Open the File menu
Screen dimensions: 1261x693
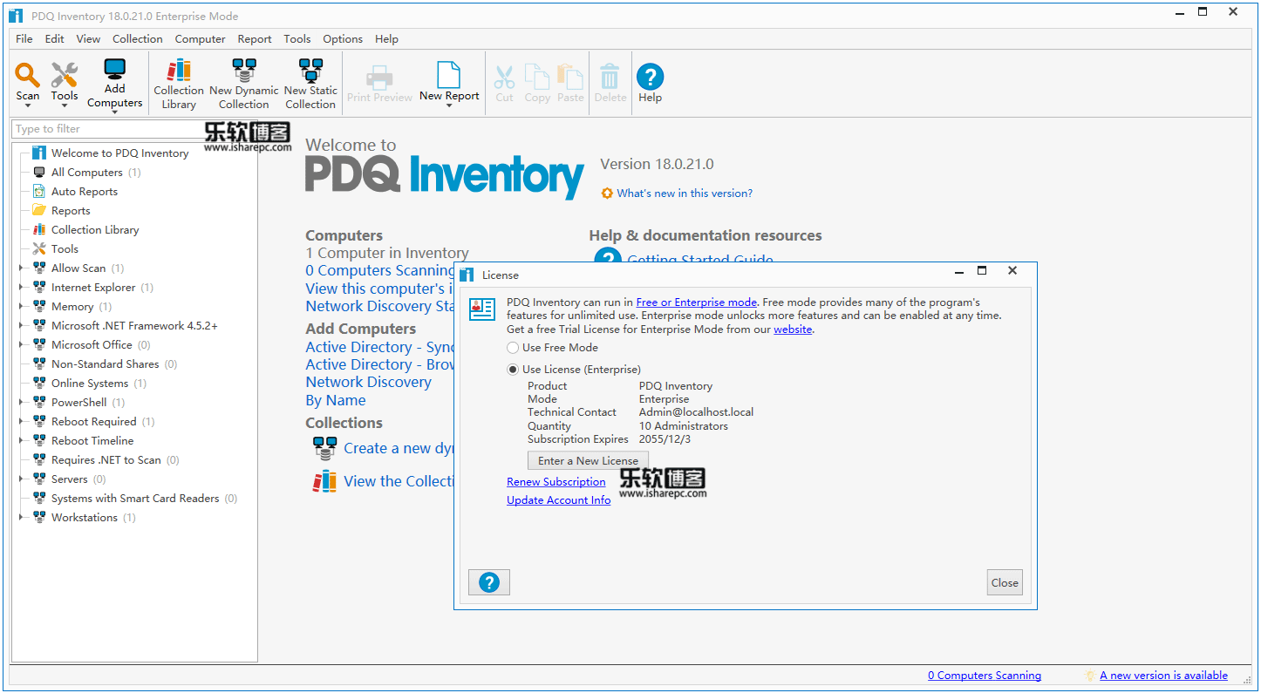pyautogui.click(x=24, y=39)
